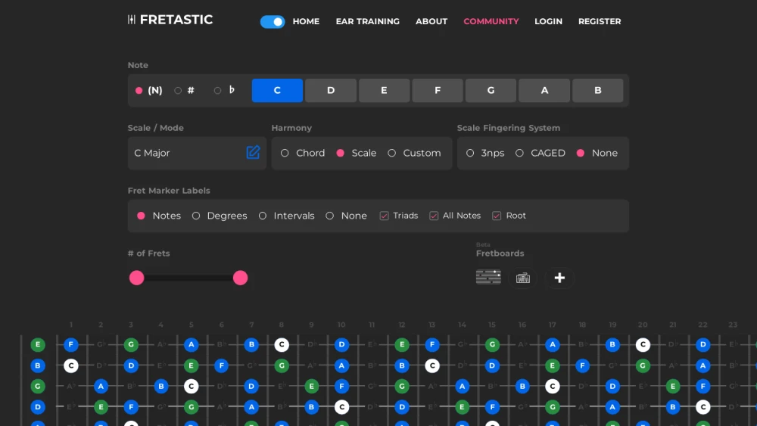Add a new fretboard with plus icon
The width and height of the screenshot is (757, 426).
(559, 278)
